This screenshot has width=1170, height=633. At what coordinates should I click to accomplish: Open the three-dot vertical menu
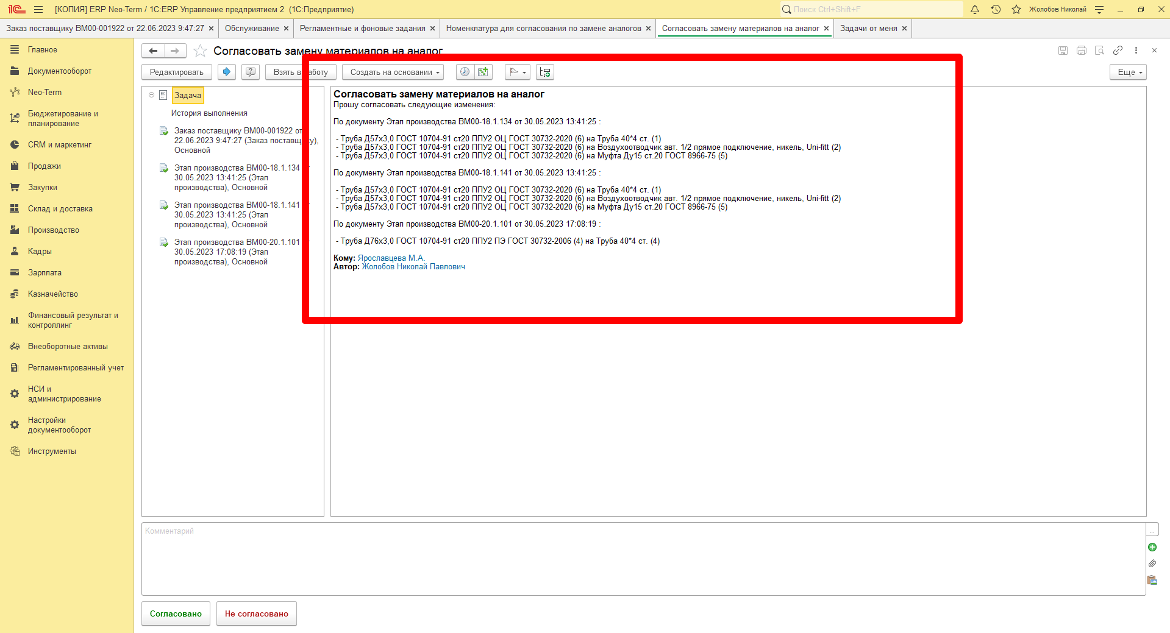click(x=1136, y=51)
